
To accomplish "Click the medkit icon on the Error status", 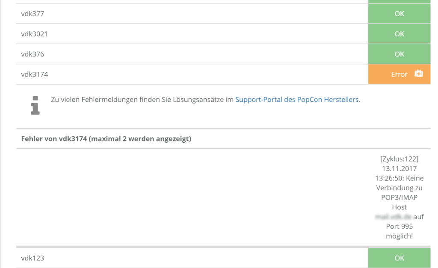I will tap(419, 74).
